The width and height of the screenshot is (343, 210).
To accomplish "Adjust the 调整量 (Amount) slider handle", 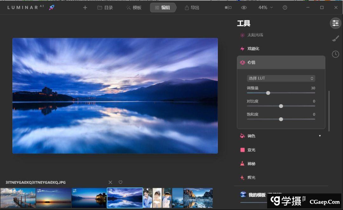I will 268,93.
